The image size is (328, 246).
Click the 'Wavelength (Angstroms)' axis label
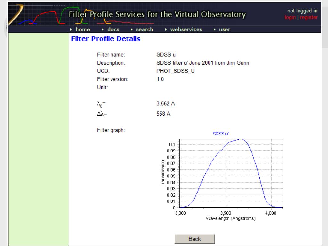coord(231,218)
